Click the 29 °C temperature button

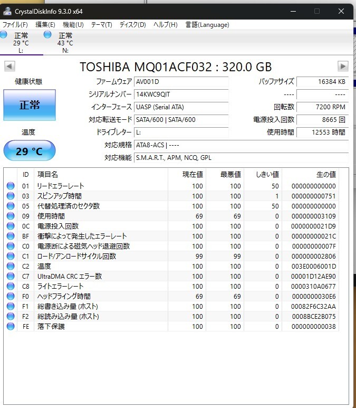point(30,150)
